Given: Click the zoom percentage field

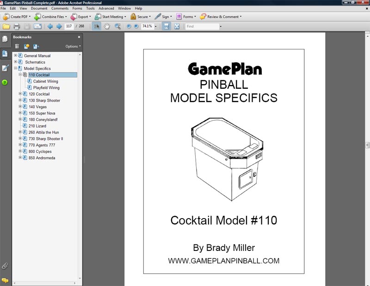Looking at the screenshot, I should (147, 26).
